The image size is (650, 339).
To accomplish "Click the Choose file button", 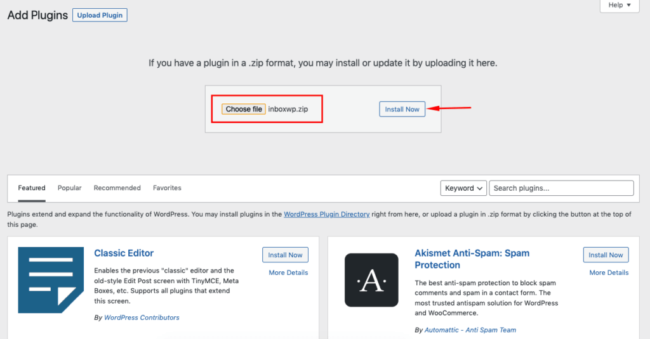I will pos(244,109).
